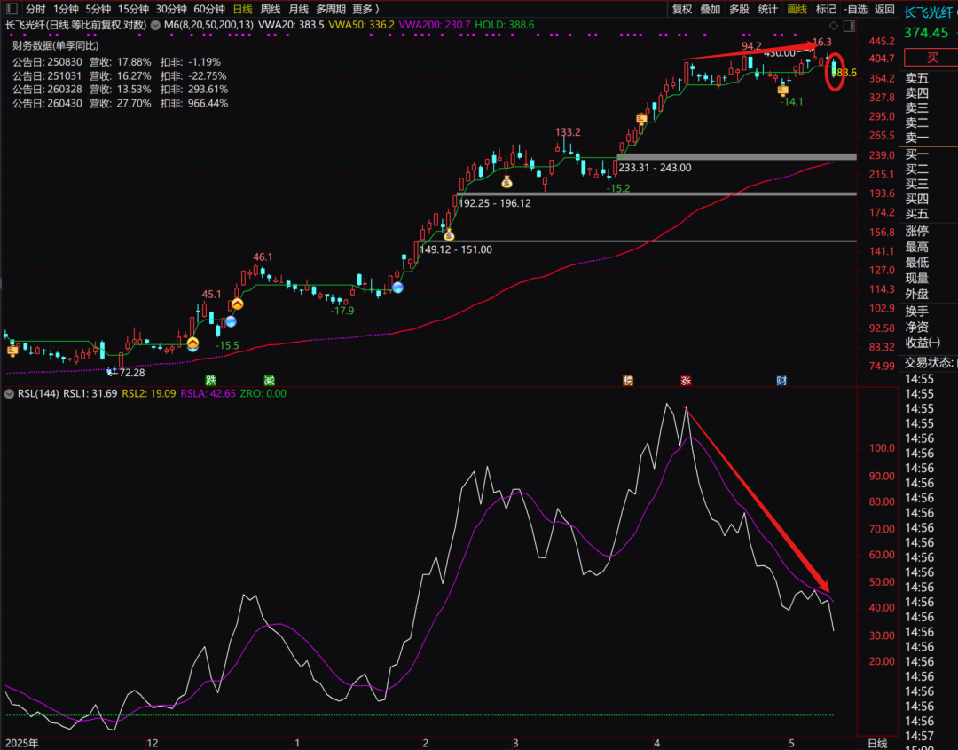The image size is (958, 750).
Task: Click the orange note icon near the 295.0 level
Action: click(641, 119)
